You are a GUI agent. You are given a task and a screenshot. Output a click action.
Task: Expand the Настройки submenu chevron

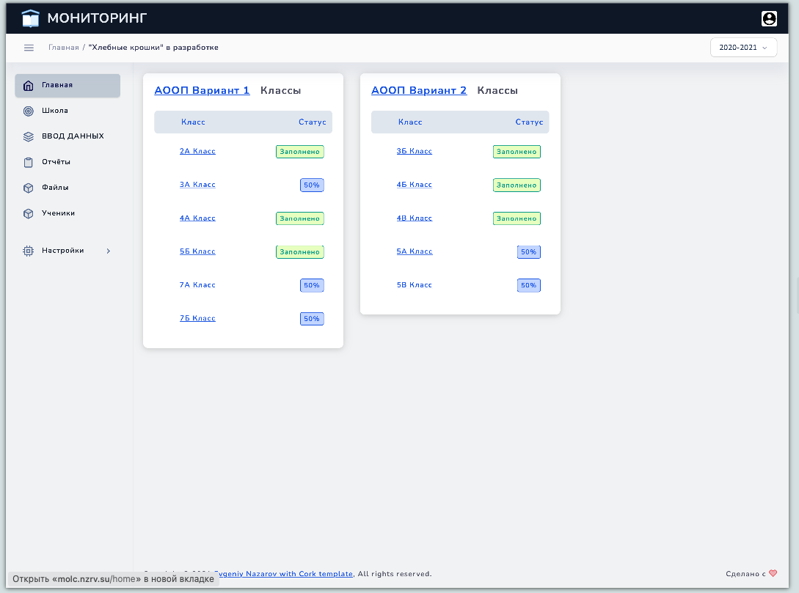coord(109,251)
